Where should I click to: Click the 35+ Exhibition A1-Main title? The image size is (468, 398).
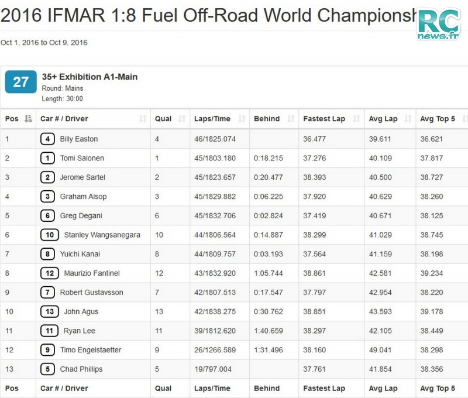(90, 77)
